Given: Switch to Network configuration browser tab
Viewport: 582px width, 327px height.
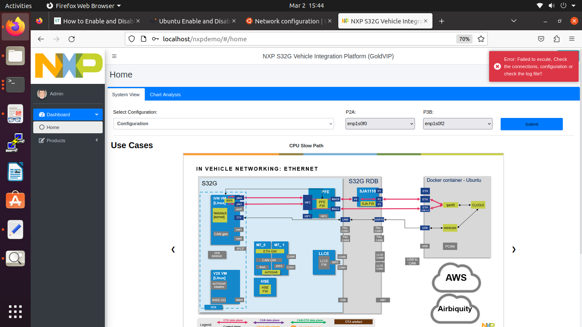Looking at the screenshot, I should pyautogui.click(x=289, y=21).
